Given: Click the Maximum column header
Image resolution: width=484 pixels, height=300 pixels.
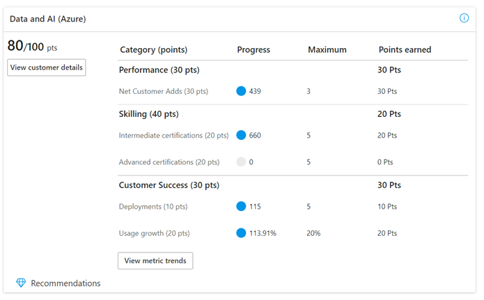Looking at the screenshot, I should pyautogui.click(x=327, y=49).
